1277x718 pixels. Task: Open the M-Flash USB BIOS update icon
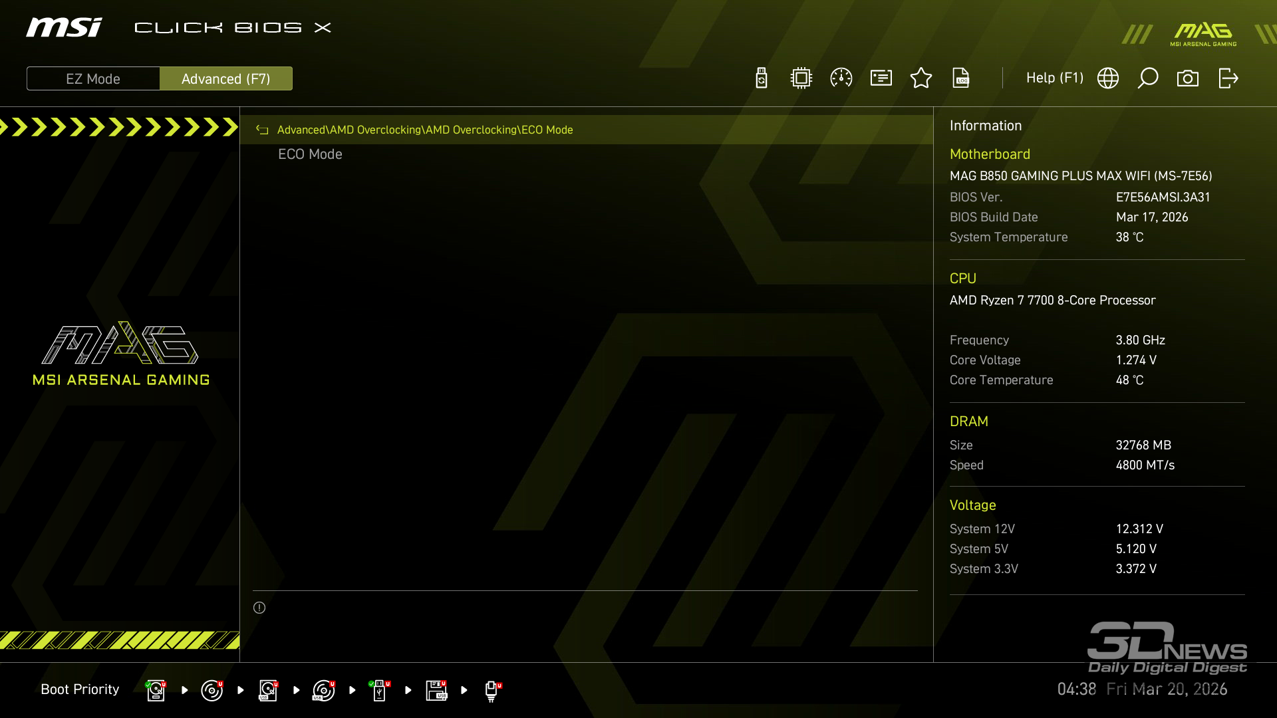click(x=762, y=78)
